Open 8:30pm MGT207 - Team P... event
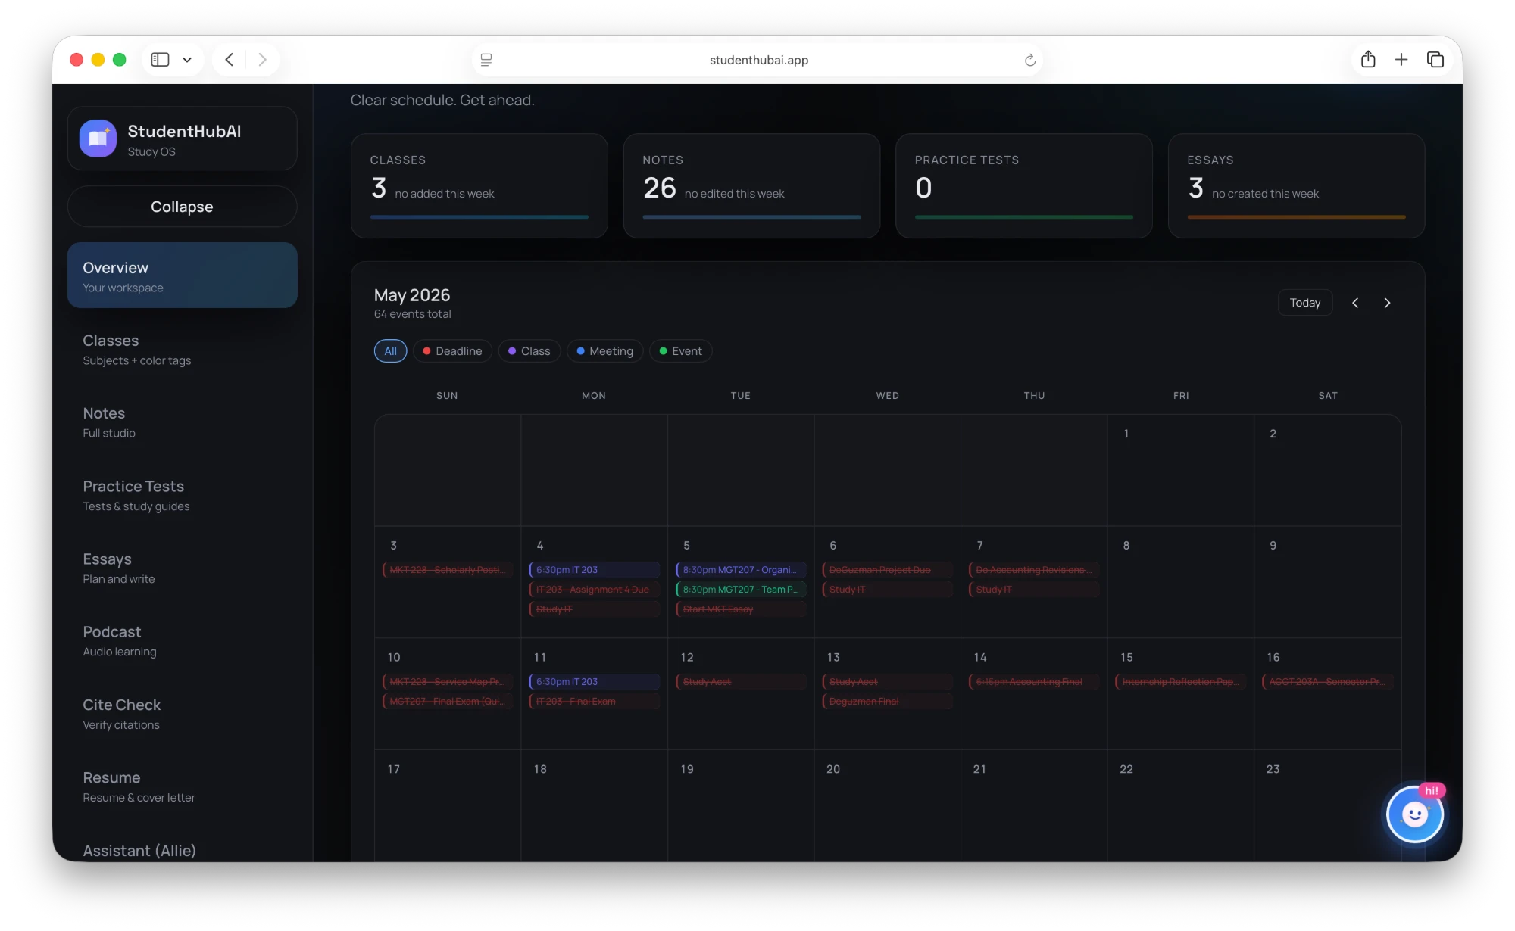 [741, 590]
